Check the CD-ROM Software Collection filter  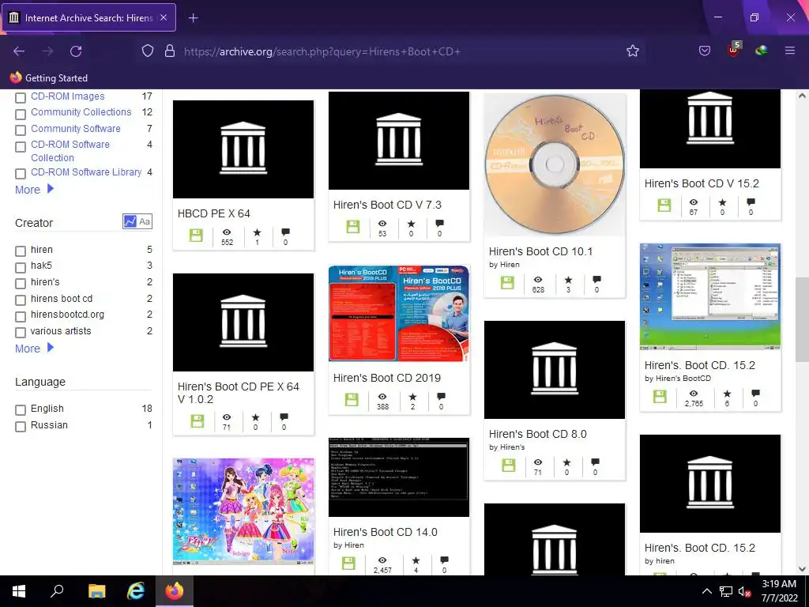click(x=21, y=146)
